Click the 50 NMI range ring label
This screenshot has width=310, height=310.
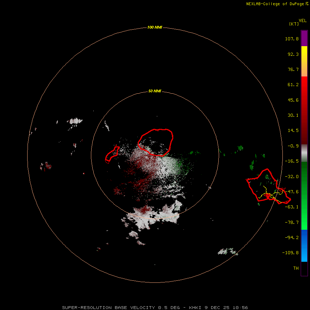click(155, 91)
